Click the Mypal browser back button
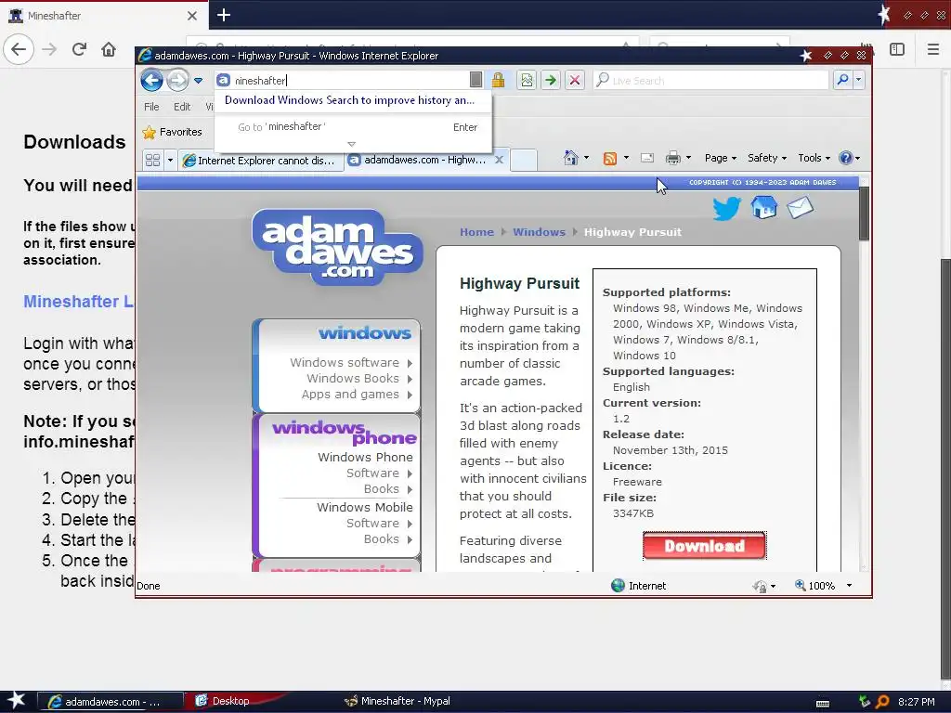 (x=19, y=49)
